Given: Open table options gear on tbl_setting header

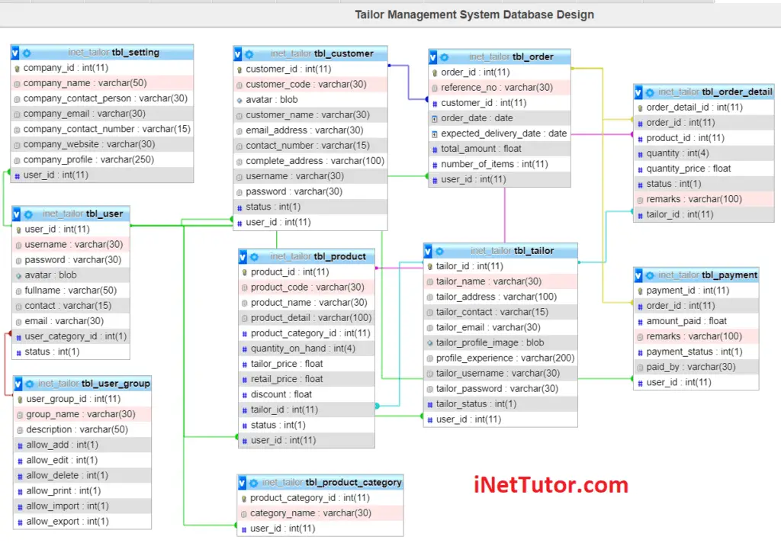Looking at the screenshot, I should [28, 52].
